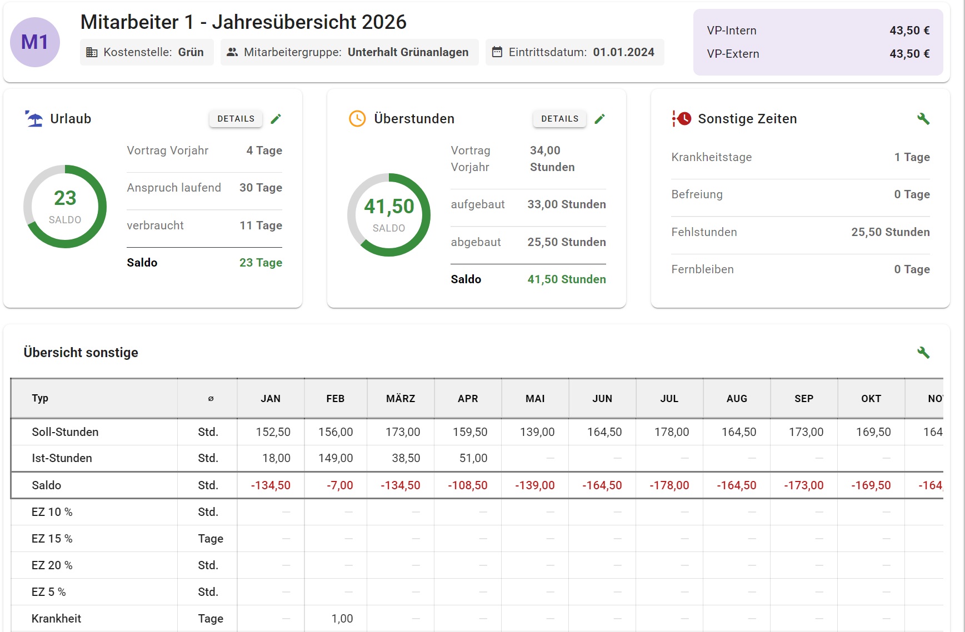Screen dimensions: 965x632
Task: Click the Mitarbeitergruppe people icon
Action: [x=232, y=52]
